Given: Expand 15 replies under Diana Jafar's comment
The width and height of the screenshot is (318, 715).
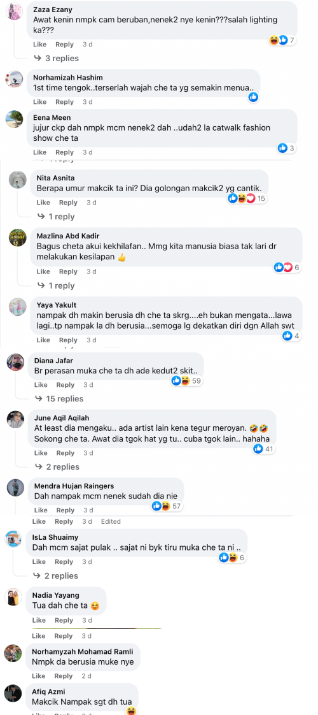Looking at the screenshot, I should tap(59, 398).
